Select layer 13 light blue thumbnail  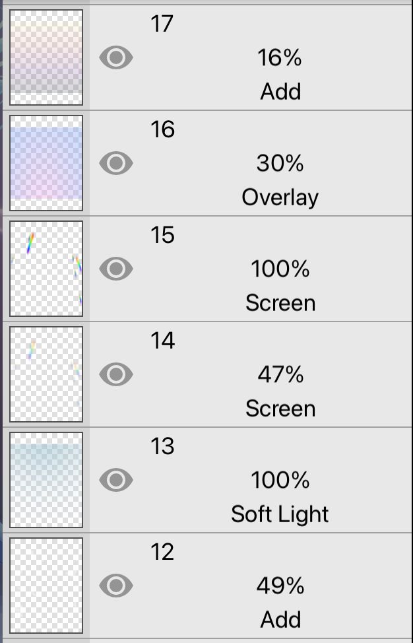coord(46,480)
